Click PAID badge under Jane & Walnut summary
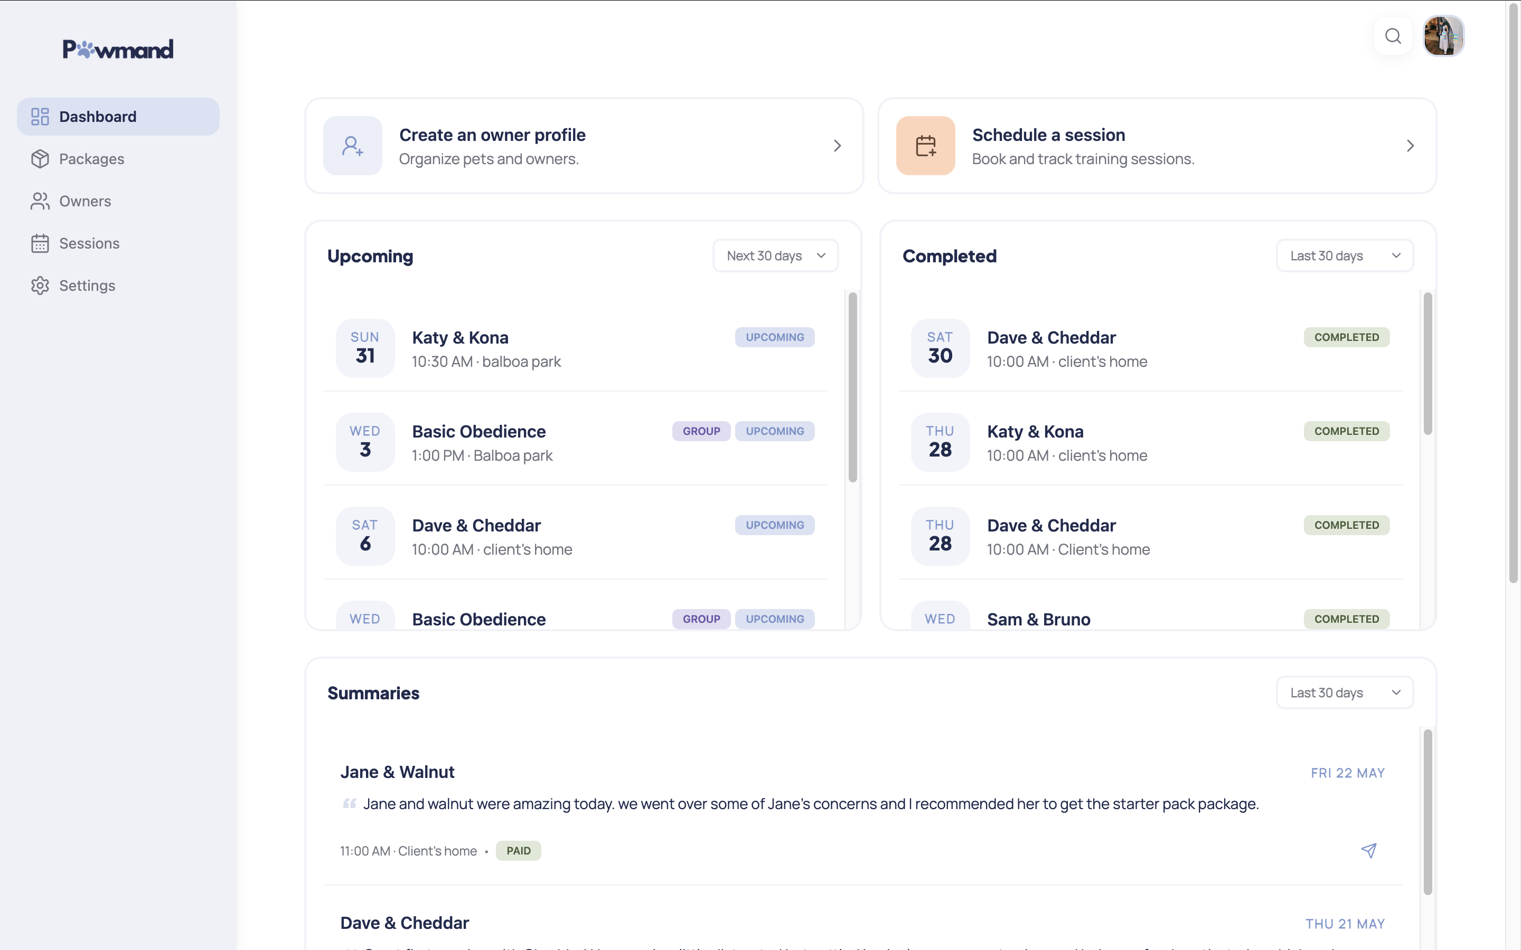 tap(519, 851)
